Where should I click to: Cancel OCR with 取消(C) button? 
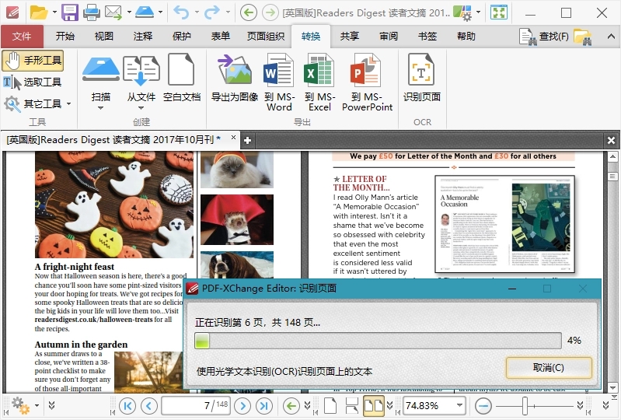[x=549, y=367]
